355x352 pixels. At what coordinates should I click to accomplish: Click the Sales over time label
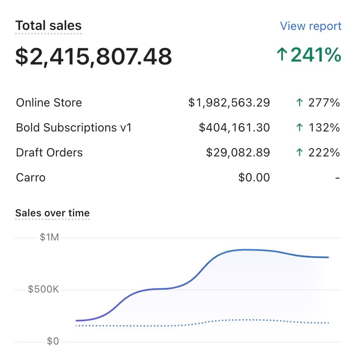52,213
